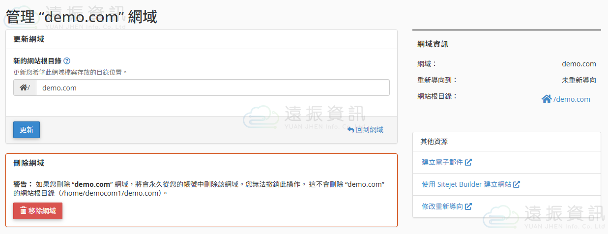
Task: Focus the document root input field
Action: [212, 88]
